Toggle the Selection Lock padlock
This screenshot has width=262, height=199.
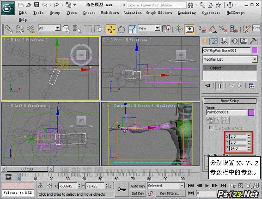[x=40, y=186]
